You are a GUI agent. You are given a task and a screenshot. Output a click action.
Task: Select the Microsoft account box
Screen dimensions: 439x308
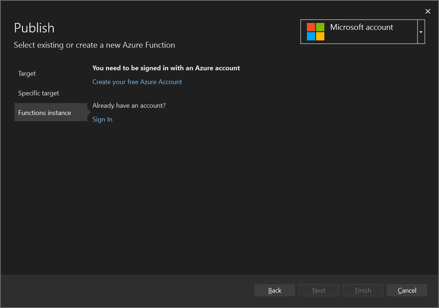click(x=359, y=32)
